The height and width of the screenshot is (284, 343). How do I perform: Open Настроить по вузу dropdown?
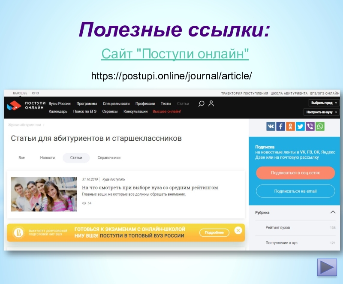(x=321, y=112)
